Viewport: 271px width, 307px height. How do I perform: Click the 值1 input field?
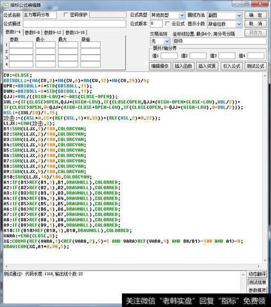(169, 56)
